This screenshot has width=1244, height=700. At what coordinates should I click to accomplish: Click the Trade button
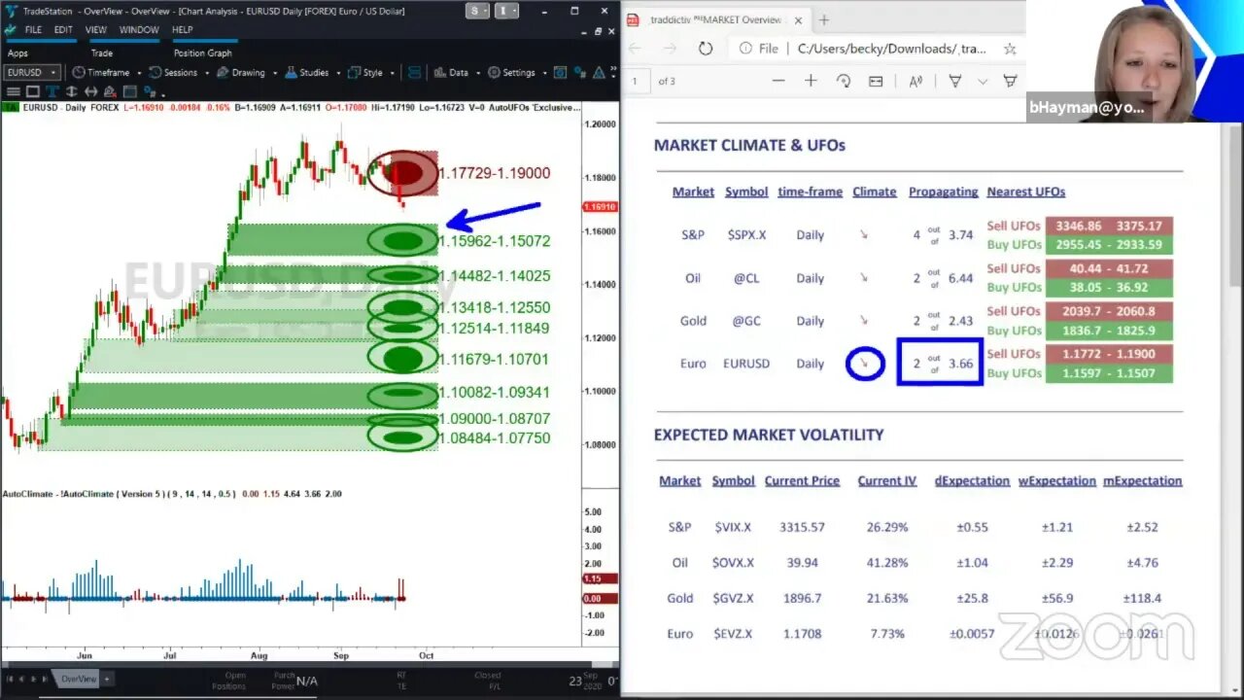pos(102,53)
